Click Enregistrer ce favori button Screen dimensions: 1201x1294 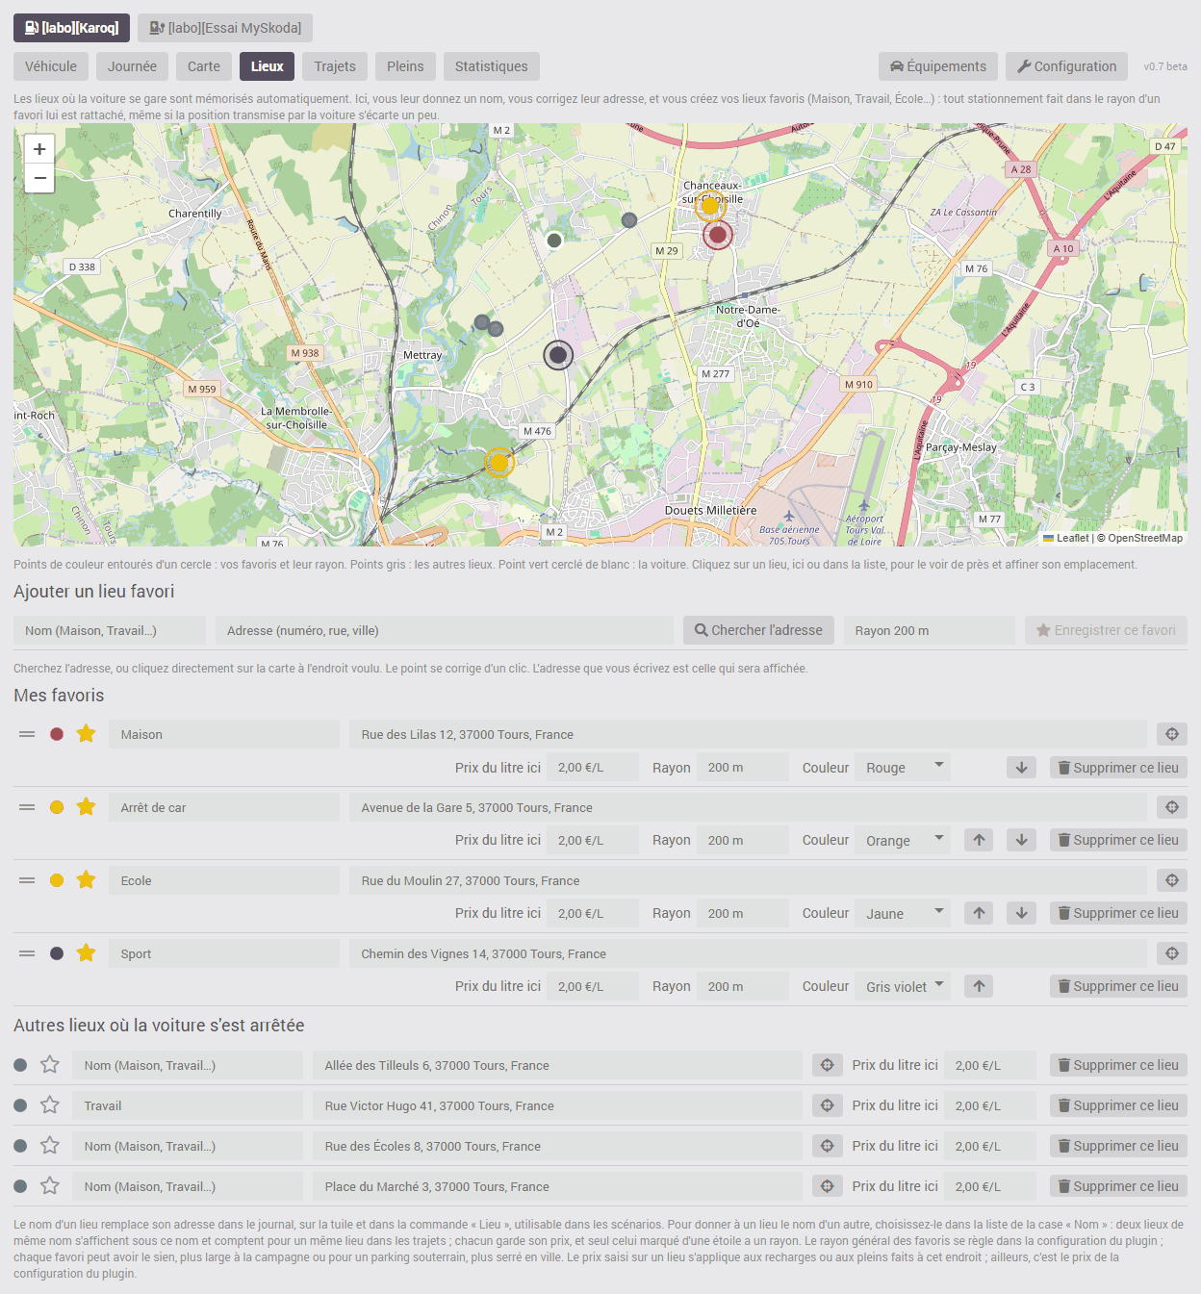(x=1106, y=630)
